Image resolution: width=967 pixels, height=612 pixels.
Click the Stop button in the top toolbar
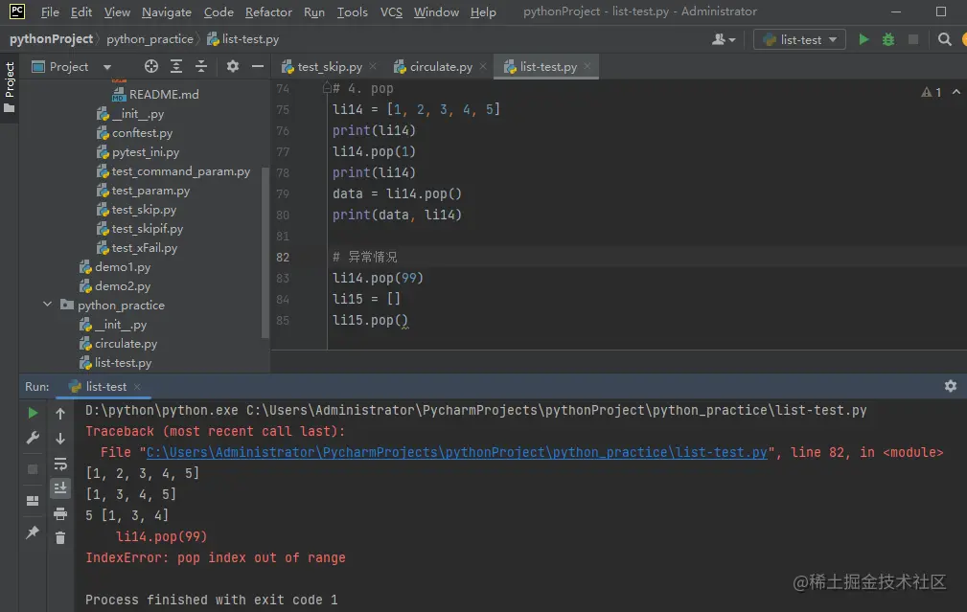(x=913, y=39)
